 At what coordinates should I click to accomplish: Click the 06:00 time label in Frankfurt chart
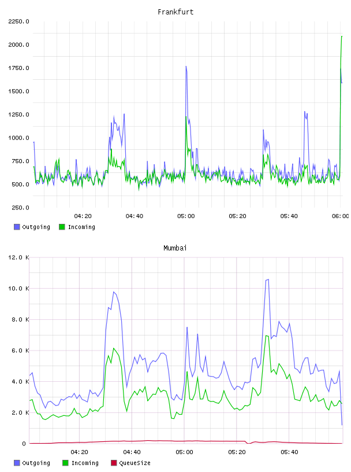[x=340, y=216]
